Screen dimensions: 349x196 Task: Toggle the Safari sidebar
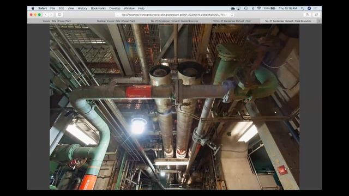(x=59, y=15)
